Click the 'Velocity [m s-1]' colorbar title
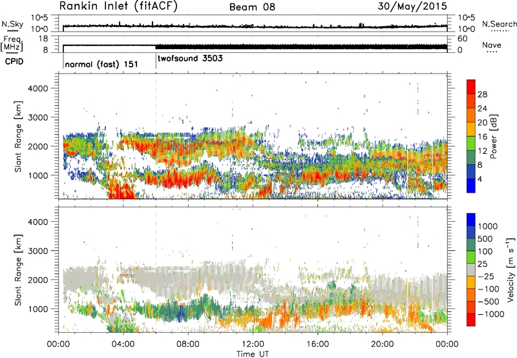Viewport: 517px width, 358px height. pos(511,269)
